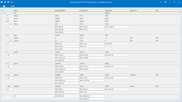The width and height of the screenshot is (182, 102).
Task: Collapse the Sun root node
Action: click(x=3, y=13)
